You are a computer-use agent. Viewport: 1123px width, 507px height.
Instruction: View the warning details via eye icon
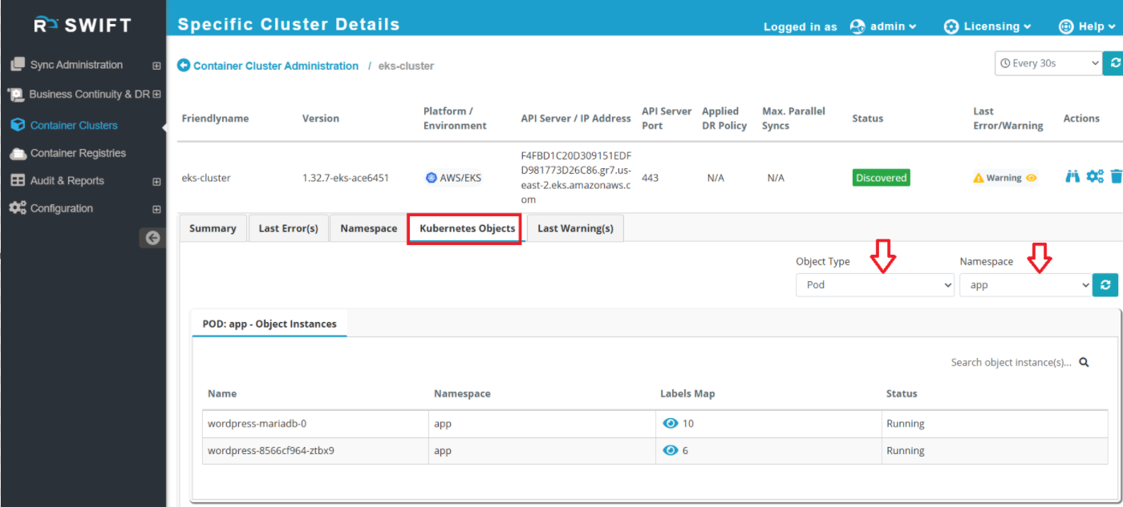click(x=1032, y=178)
